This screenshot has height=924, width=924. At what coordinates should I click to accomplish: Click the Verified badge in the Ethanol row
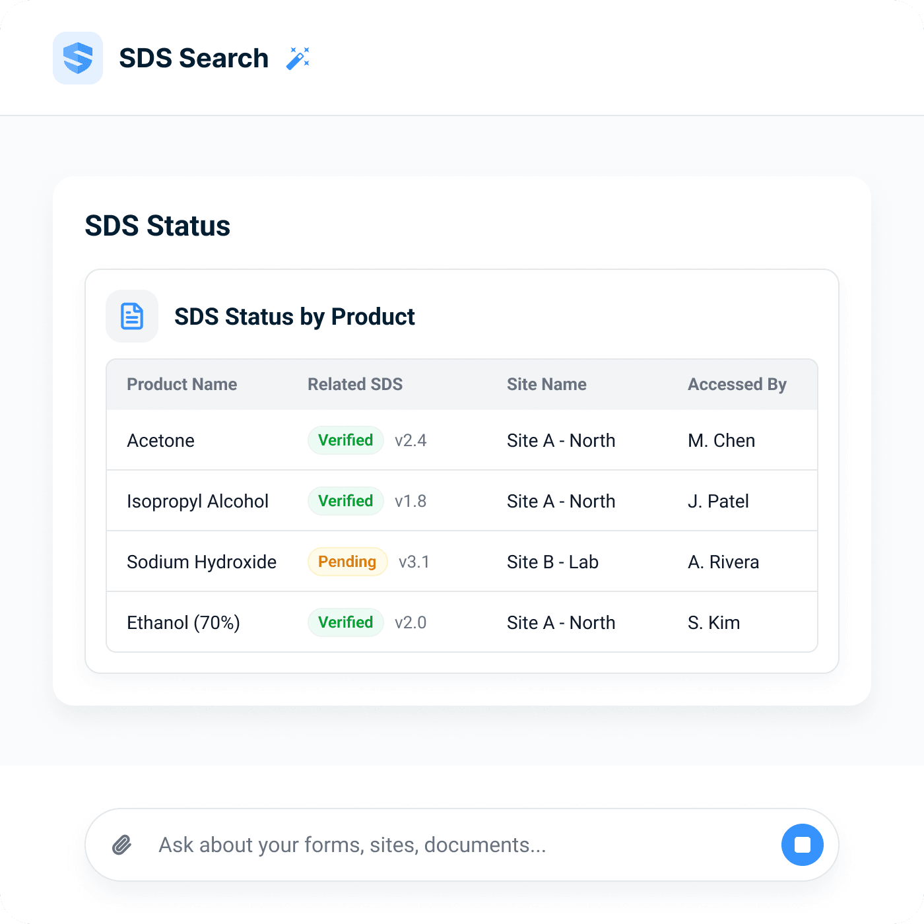[346, 622]
